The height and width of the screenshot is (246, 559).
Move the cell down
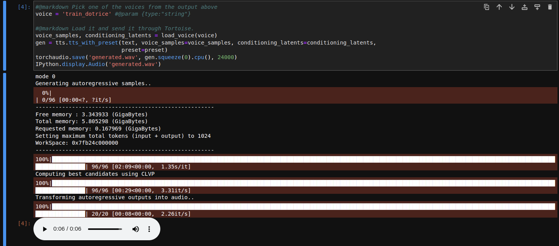click(512, 7)
